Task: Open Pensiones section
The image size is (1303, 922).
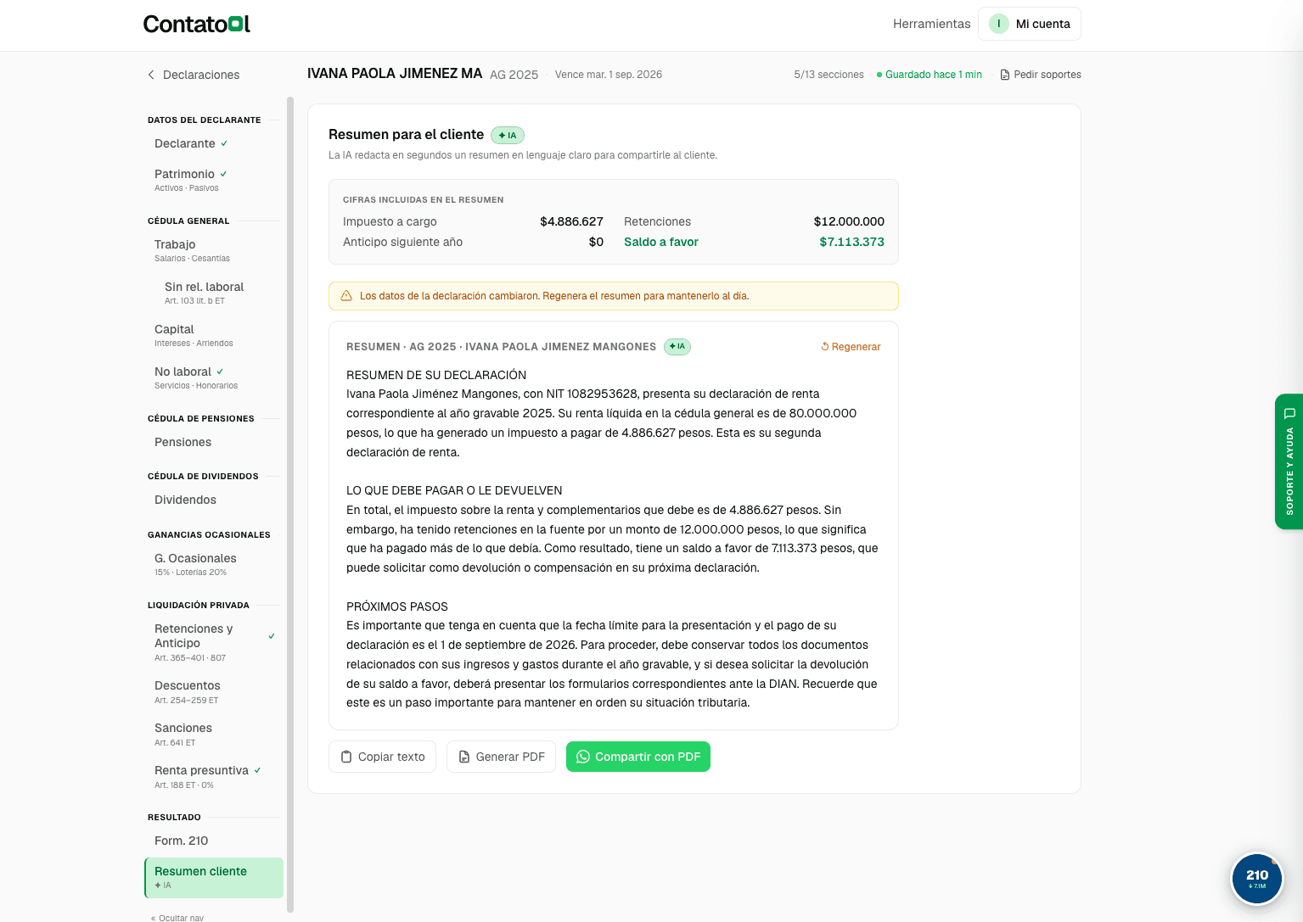Action: (183, 442)
